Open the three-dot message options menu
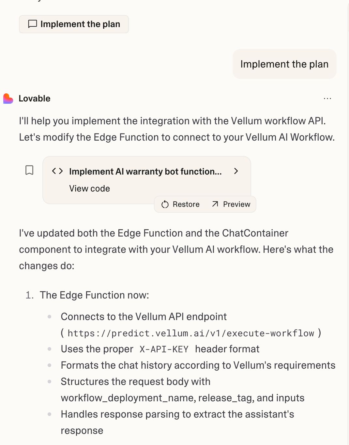 click(327, 99)
